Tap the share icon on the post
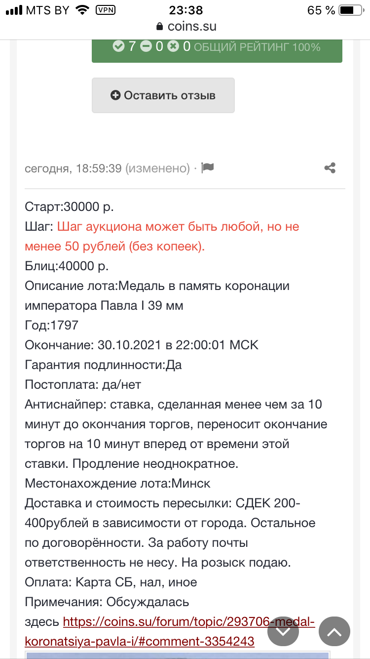370x659 pixels. [330, 168]
